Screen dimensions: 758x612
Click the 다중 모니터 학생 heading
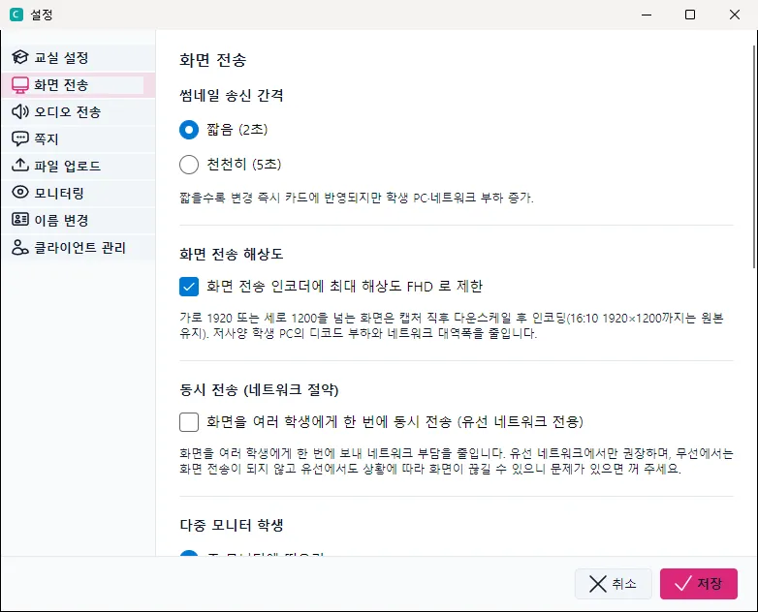pyautogui.click(x=231, y=525)
